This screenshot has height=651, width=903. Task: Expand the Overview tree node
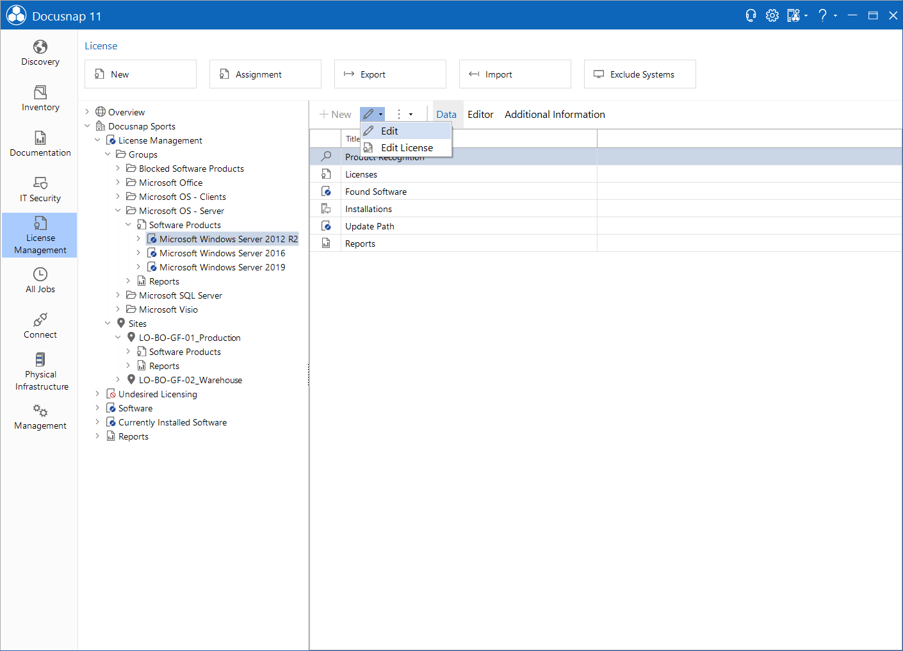[x=87, y=111]
